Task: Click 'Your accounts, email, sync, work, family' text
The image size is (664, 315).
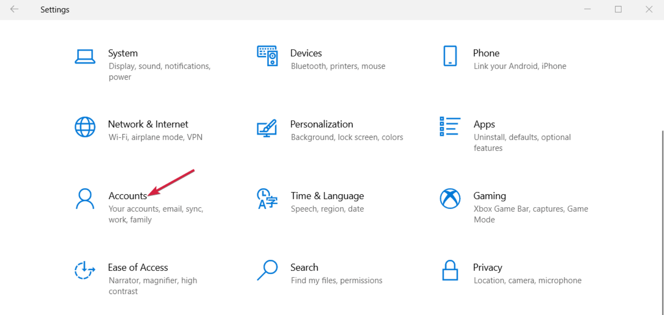Action: pos(156,214)
